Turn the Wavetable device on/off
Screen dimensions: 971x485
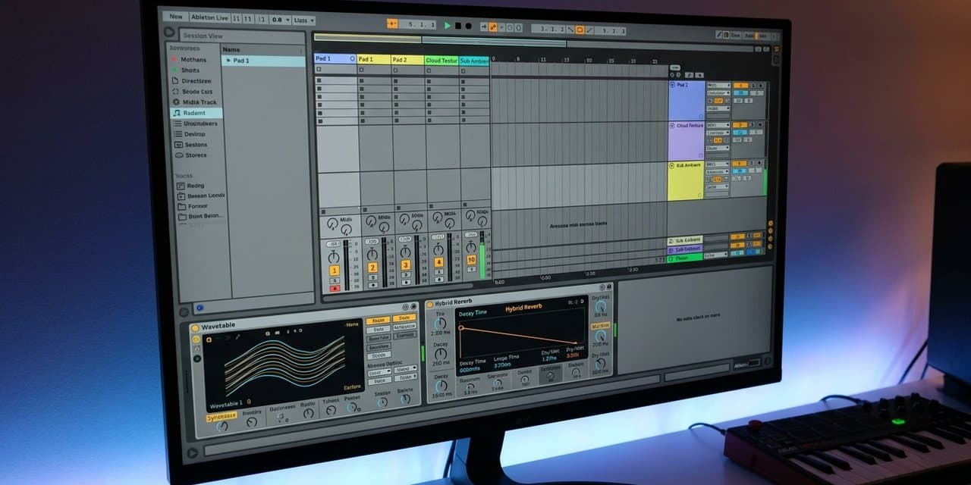[195, 328]
